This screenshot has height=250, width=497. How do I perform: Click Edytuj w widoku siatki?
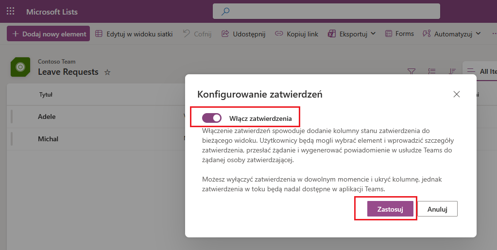[134, 34]
